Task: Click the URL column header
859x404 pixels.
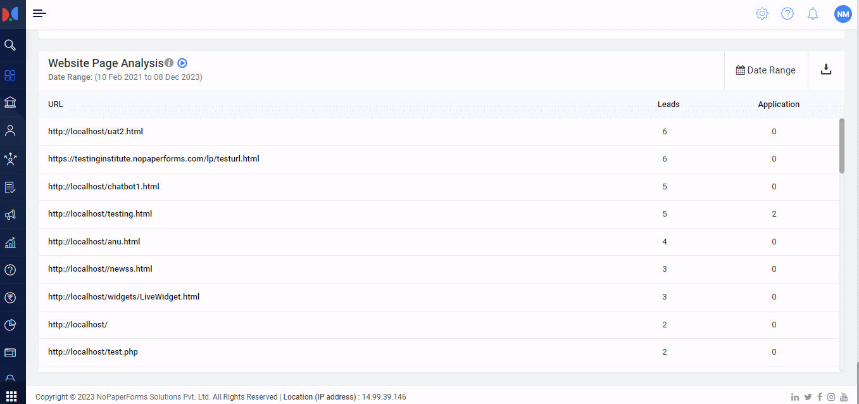Action: (56, 104)
